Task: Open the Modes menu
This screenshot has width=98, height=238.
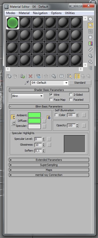Action: tap(11, 13)
